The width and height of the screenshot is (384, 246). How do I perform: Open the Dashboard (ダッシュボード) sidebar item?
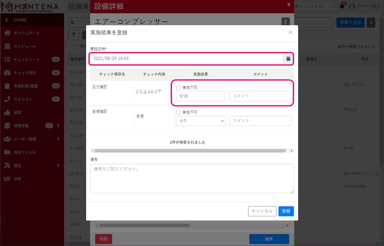27,33
